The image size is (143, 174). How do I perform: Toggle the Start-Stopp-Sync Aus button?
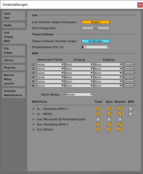(96, 28)
